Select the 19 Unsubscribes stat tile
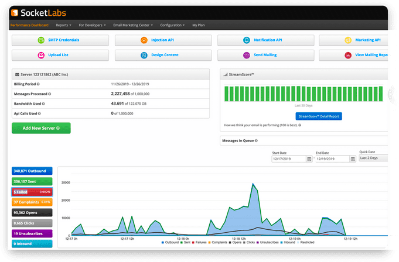 32,233
